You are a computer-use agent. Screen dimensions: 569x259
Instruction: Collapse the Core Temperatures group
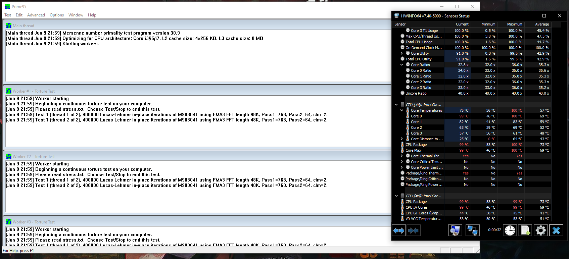coord(402,110)
